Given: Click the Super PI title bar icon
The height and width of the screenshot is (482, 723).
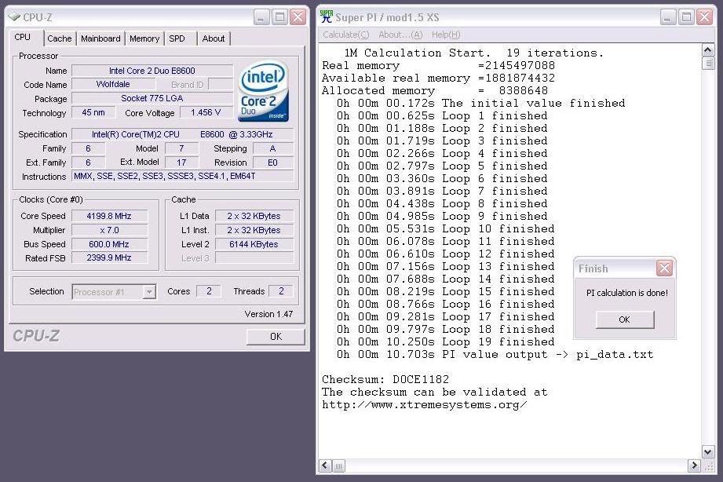Looking at the screenshot, I should [326, 16].
